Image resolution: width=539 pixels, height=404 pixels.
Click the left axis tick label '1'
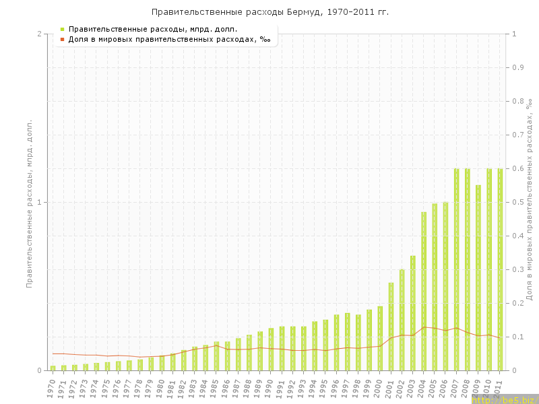click(39, 202)
